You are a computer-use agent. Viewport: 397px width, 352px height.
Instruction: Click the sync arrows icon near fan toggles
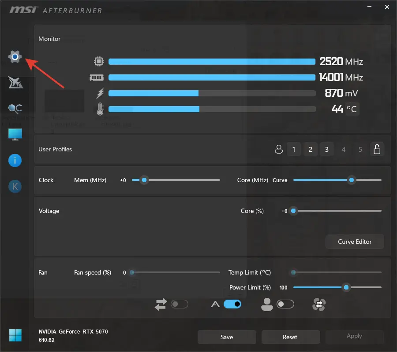coord(161,304)
